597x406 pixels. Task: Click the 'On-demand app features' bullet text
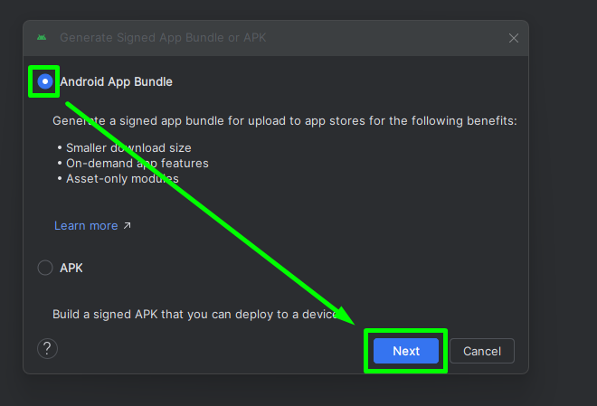click(137, 164)
